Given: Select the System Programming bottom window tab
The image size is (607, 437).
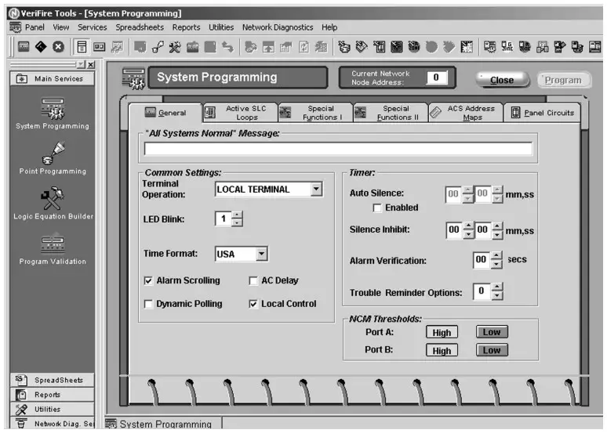Looking at the screenshot, I should click(x=163, y=424).
